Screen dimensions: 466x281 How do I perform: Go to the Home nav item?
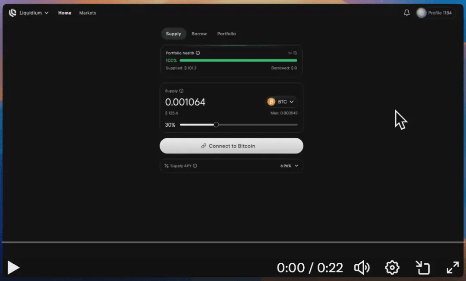[x=64, y=13]
